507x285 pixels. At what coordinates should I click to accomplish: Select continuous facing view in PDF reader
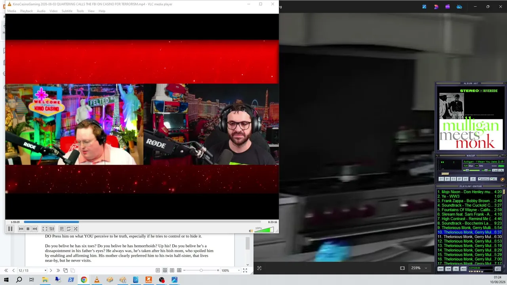coord(179,270)
